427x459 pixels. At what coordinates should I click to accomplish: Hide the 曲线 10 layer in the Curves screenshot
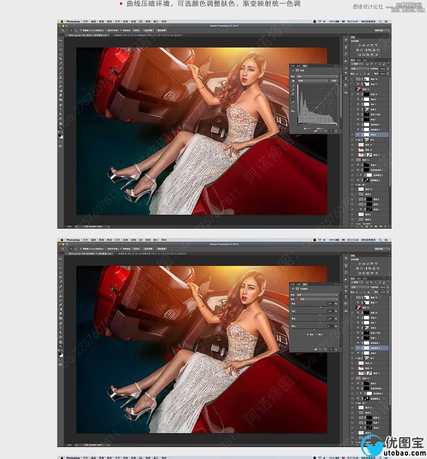tap(352, 94)
